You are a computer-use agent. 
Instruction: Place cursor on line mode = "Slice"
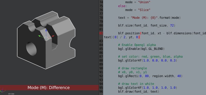click(138, 10)
